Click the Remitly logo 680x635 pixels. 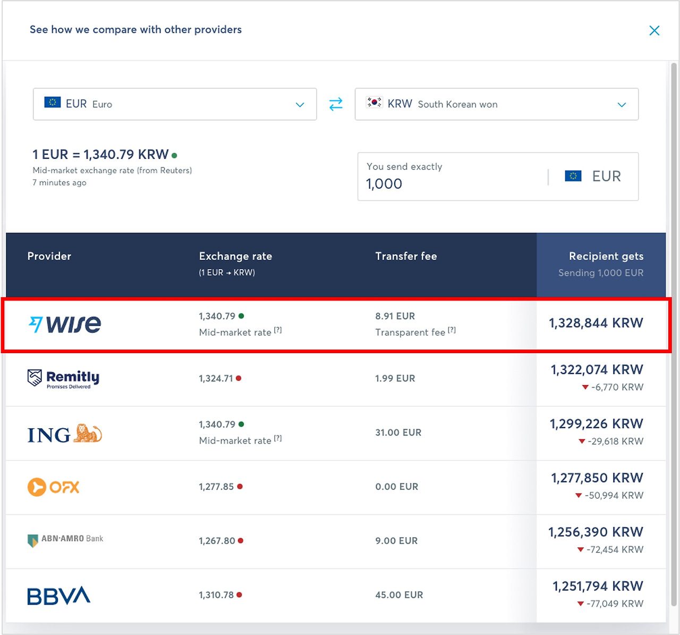click(64, 379)
